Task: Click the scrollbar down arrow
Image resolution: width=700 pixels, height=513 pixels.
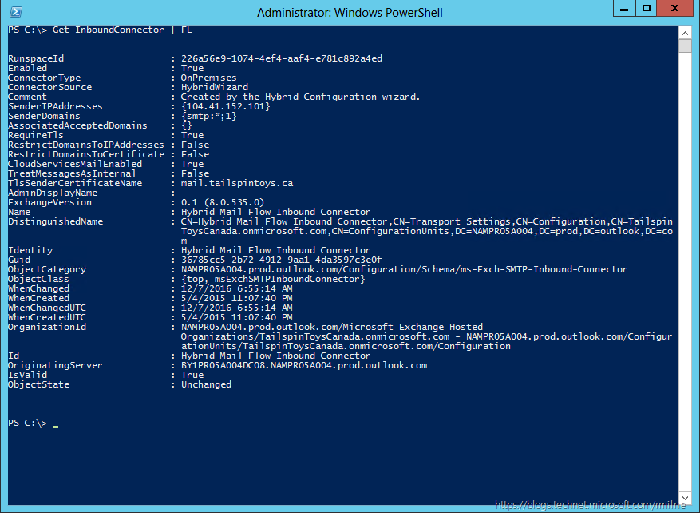Action: click(x=685, y=495)
